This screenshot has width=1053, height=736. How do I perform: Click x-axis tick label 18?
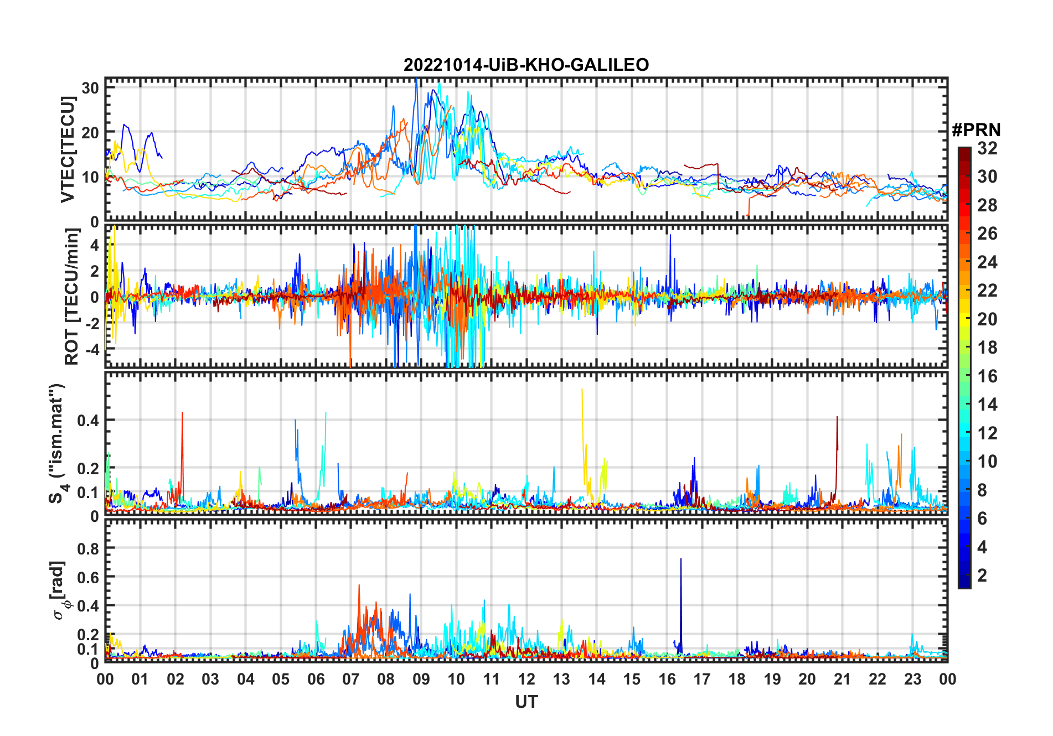tap(737, 679)
